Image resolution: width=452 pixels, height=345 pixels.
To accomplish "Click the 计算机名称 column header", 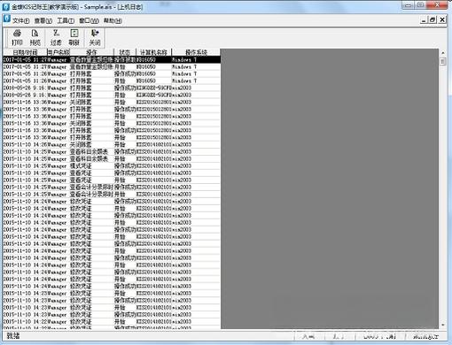I will pos(153,52).
